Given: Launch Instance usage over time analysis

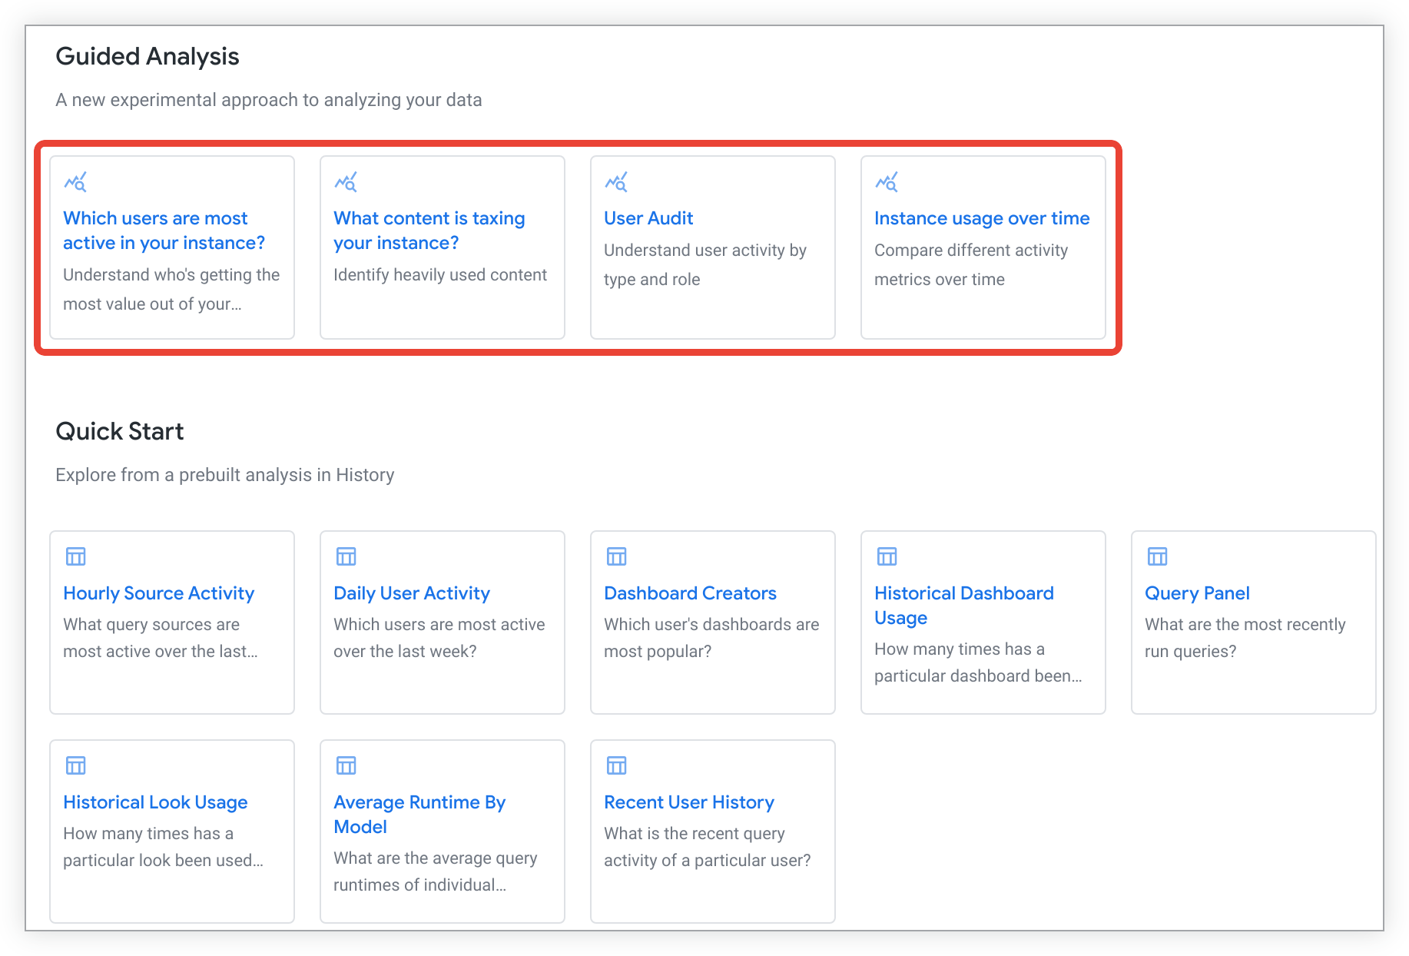Looking at the screenshot, I should [x=981, y=218].
